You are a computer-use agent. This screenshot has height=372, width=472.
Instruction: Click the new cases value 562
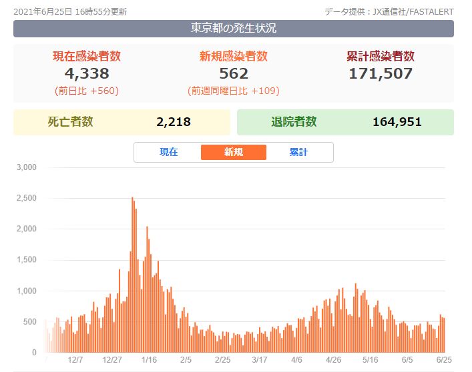click(x=234, y=73)
